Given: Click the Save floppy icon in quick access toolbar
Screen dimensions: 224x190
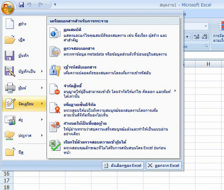Looking at the screenshot, I should coord(21,5).
